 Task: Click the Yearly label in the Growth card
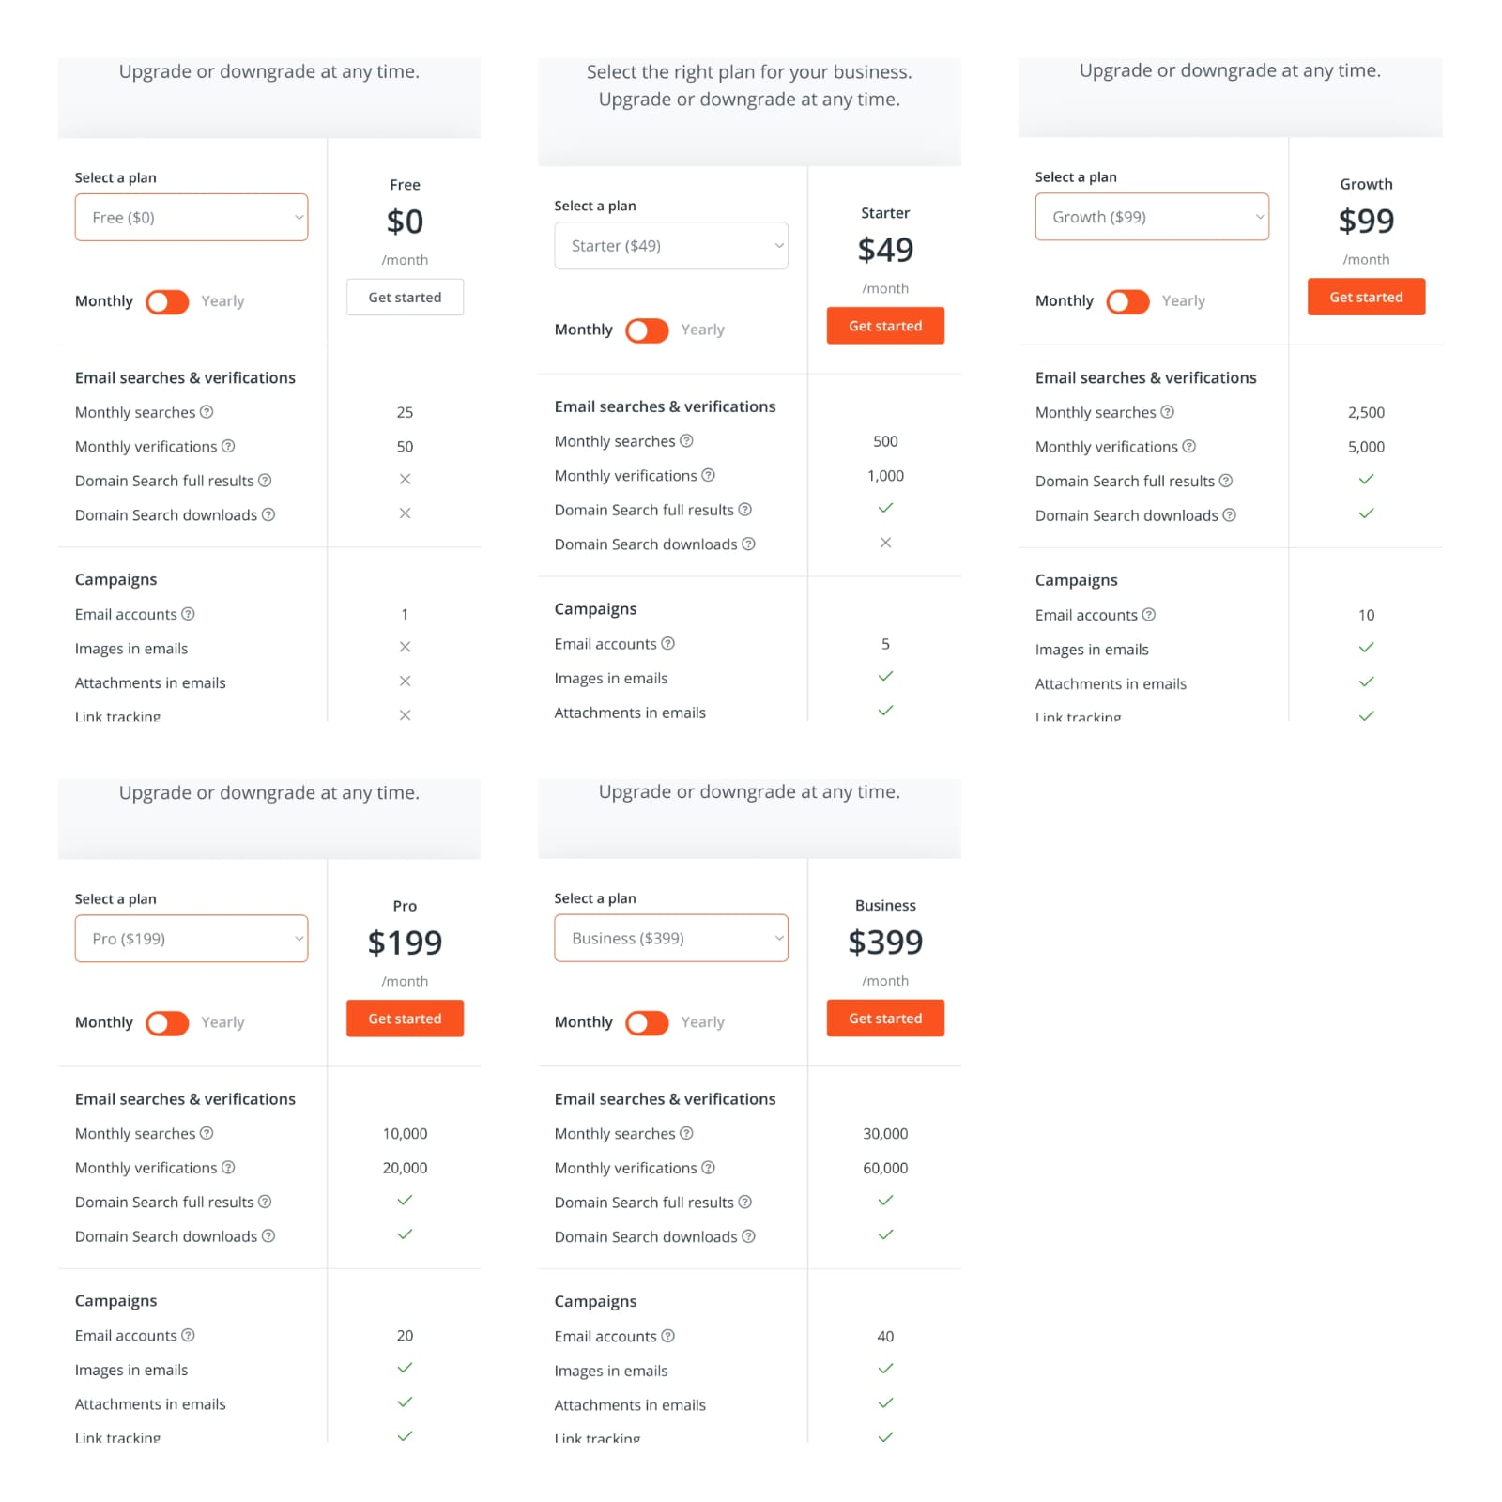coord(1183,300)
